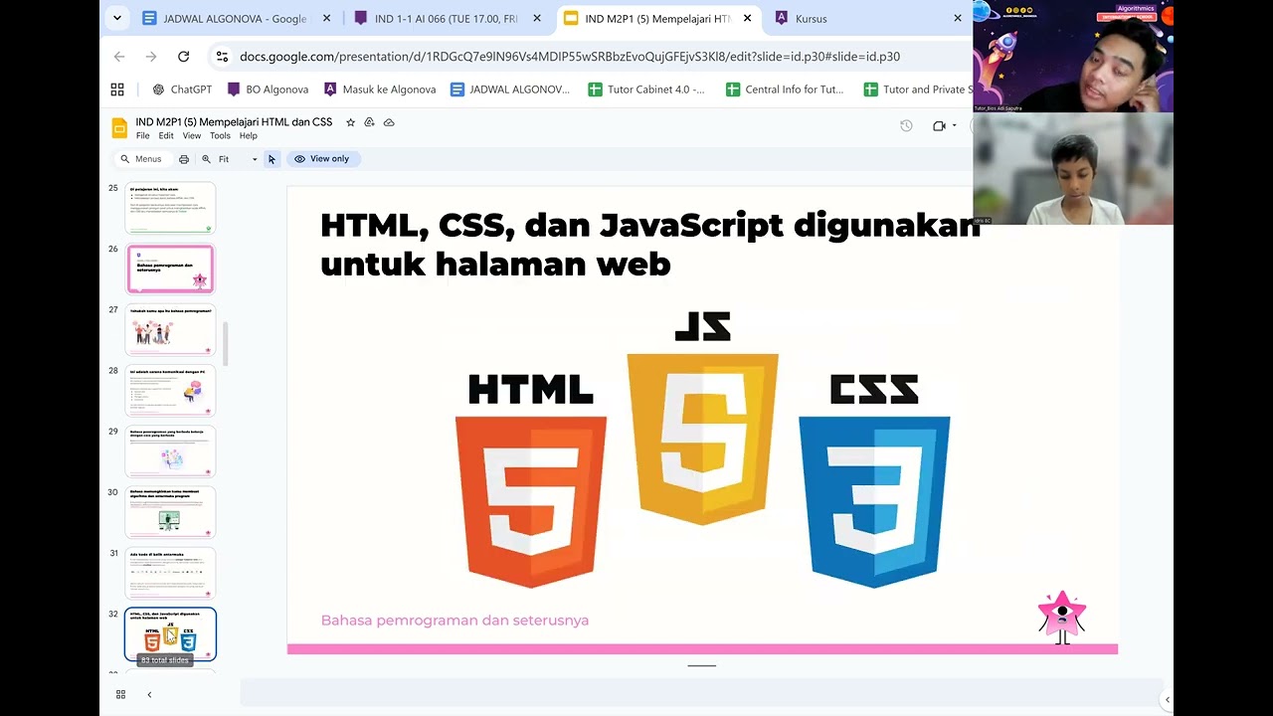Screen dimensions: 1273x716
Task: Select slide 26 thumbnail in filmstrip
Action: point(170,268)
